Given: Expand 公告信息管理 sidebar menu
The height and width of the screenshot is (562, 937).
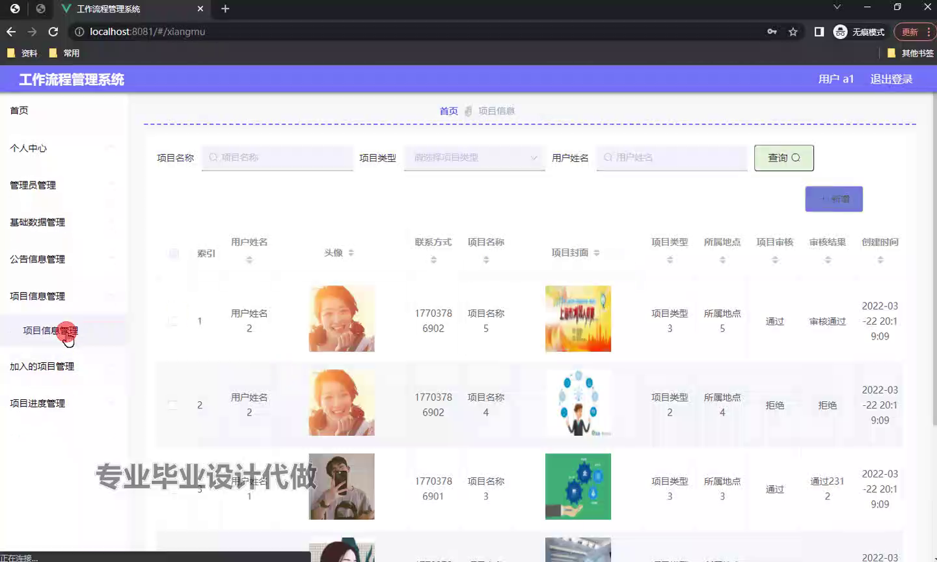Looking at the screenshot, I should tap(63, 259).
